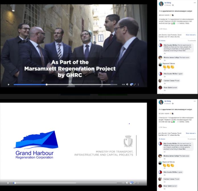
Task: Open likes list text beside Grand Harbour video
Action: pyautogui.click(x=170, y=134)
